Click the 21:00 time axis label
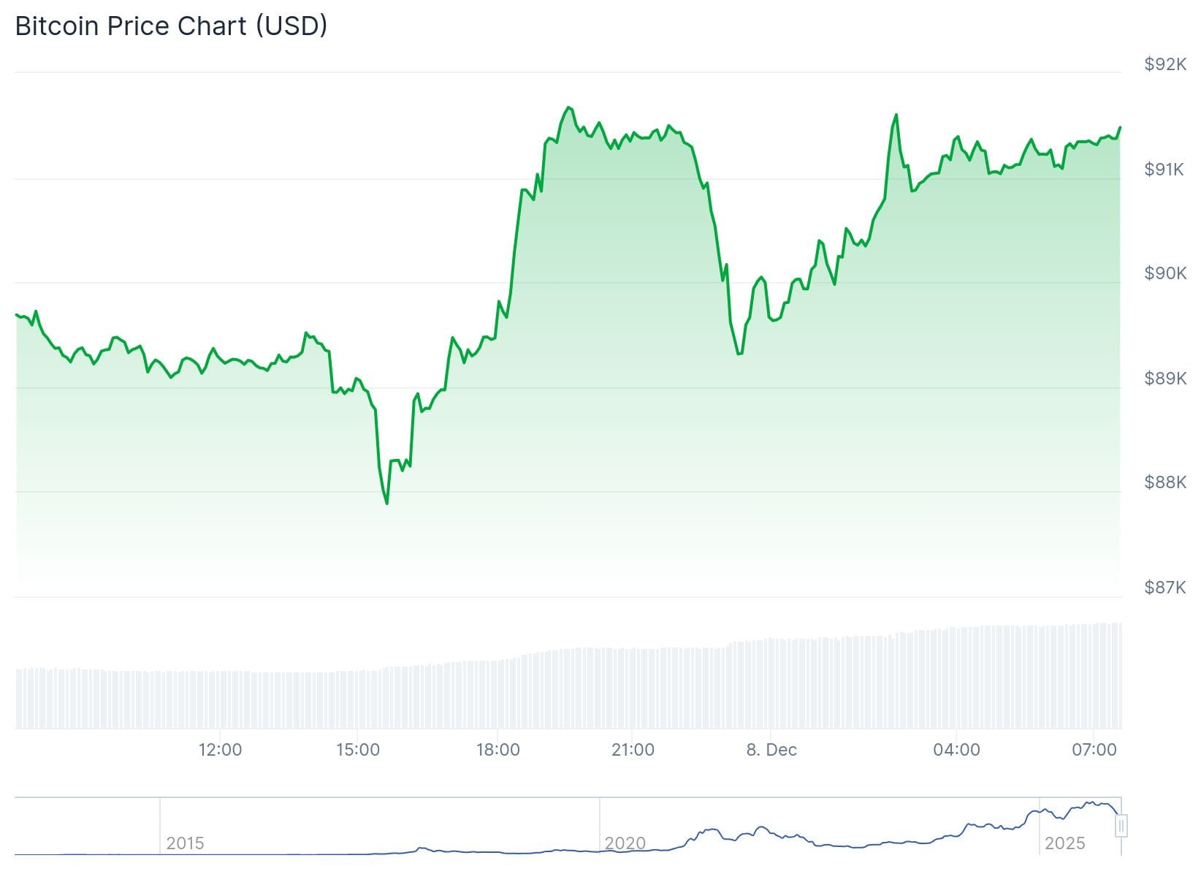 (633, 750)
